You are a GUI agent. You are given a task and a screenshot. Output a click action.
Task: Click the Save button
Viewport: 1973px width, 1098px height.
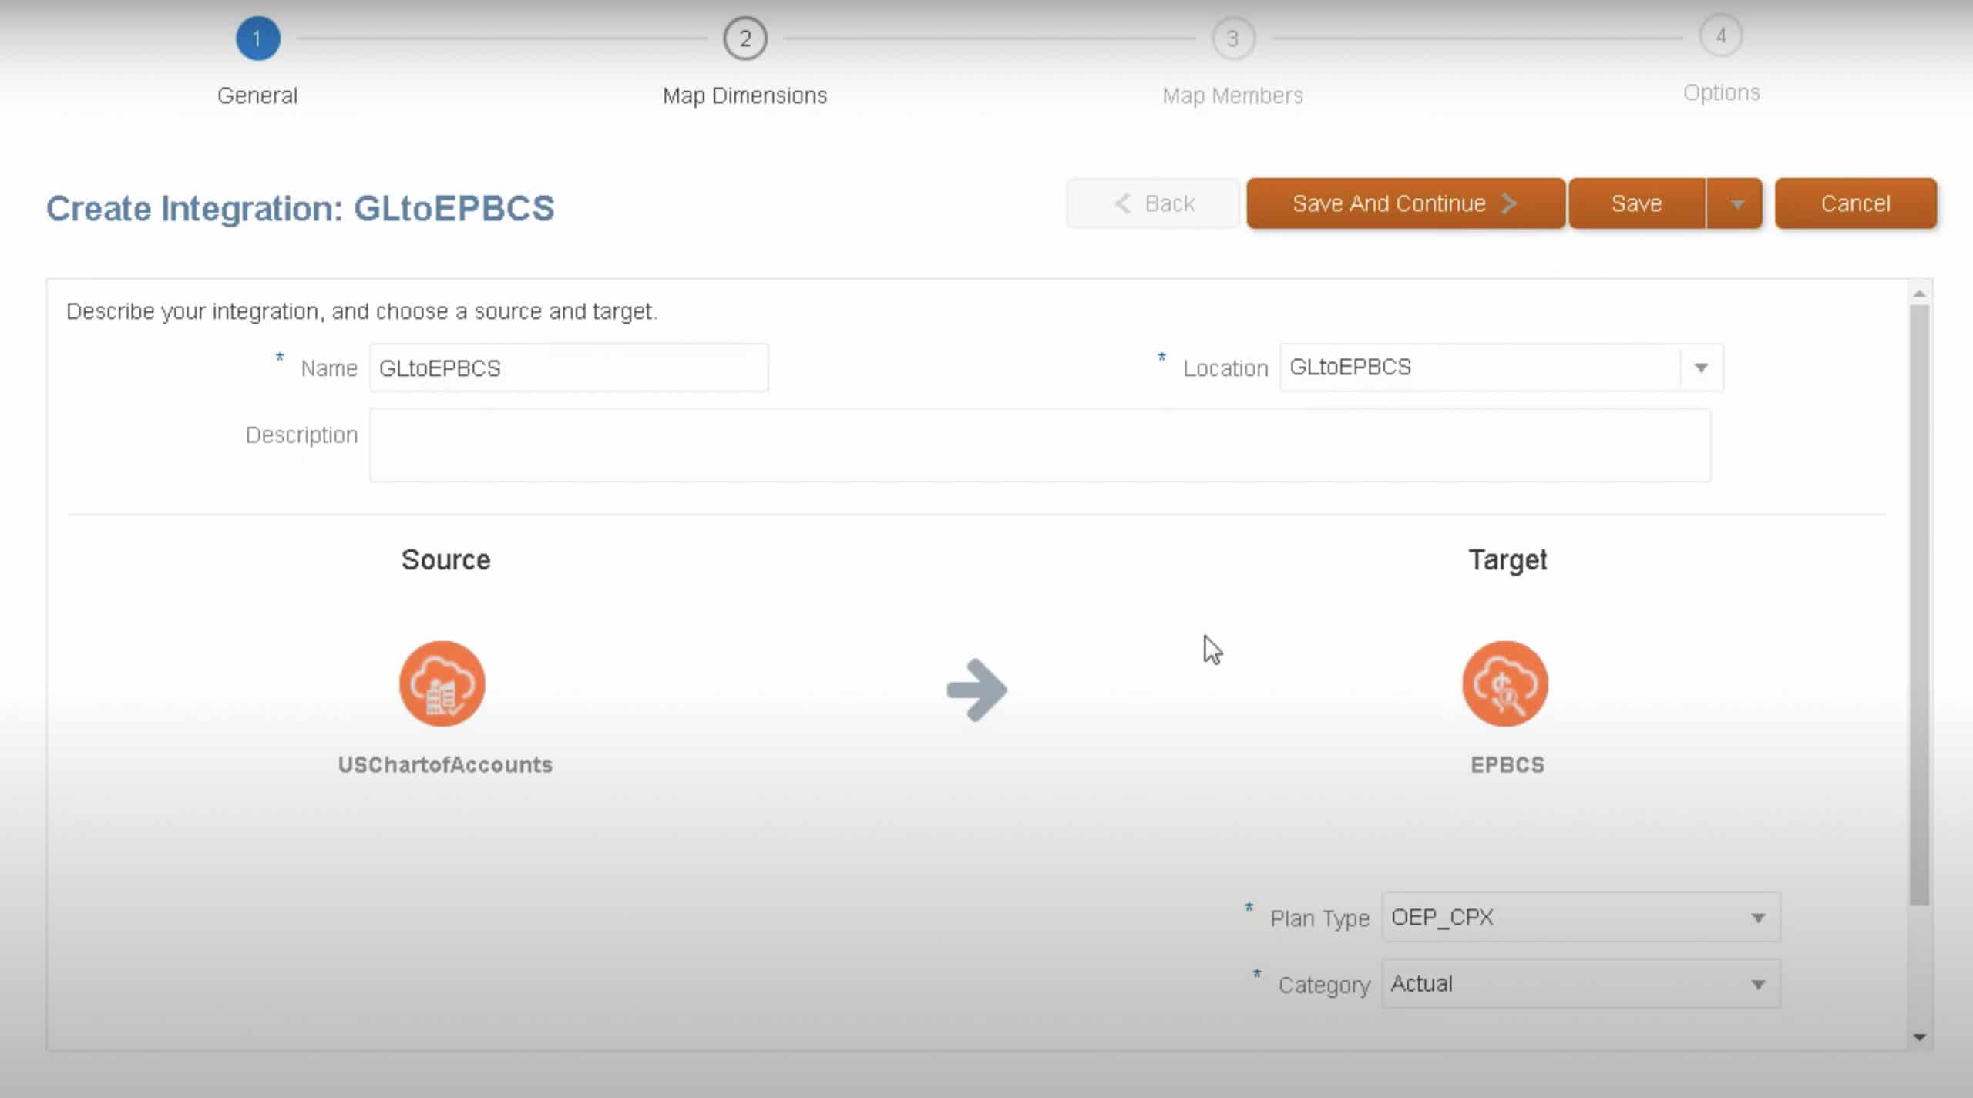pyautogui.click(x=1636, y=204)
